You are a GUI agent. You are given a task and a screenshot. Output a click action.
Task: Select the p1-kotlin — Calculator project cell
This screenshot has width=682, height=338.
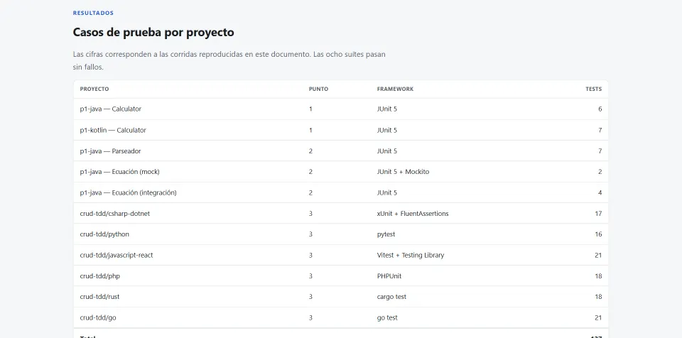[113, 130]
